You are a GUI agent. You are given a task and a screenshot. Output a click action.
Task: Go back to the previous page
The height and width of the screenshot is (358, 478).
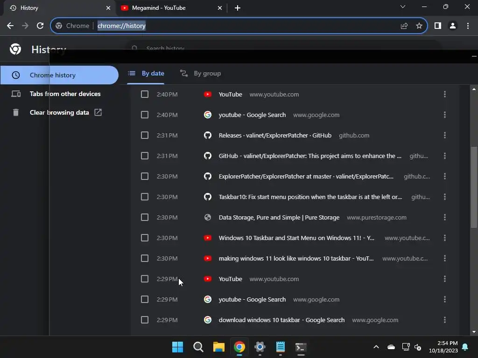[x=10, y=26]
